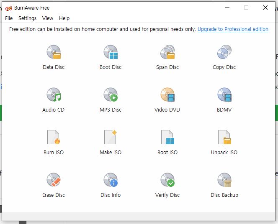Open the Unpack ISO icon

click(x=224, y=137)
